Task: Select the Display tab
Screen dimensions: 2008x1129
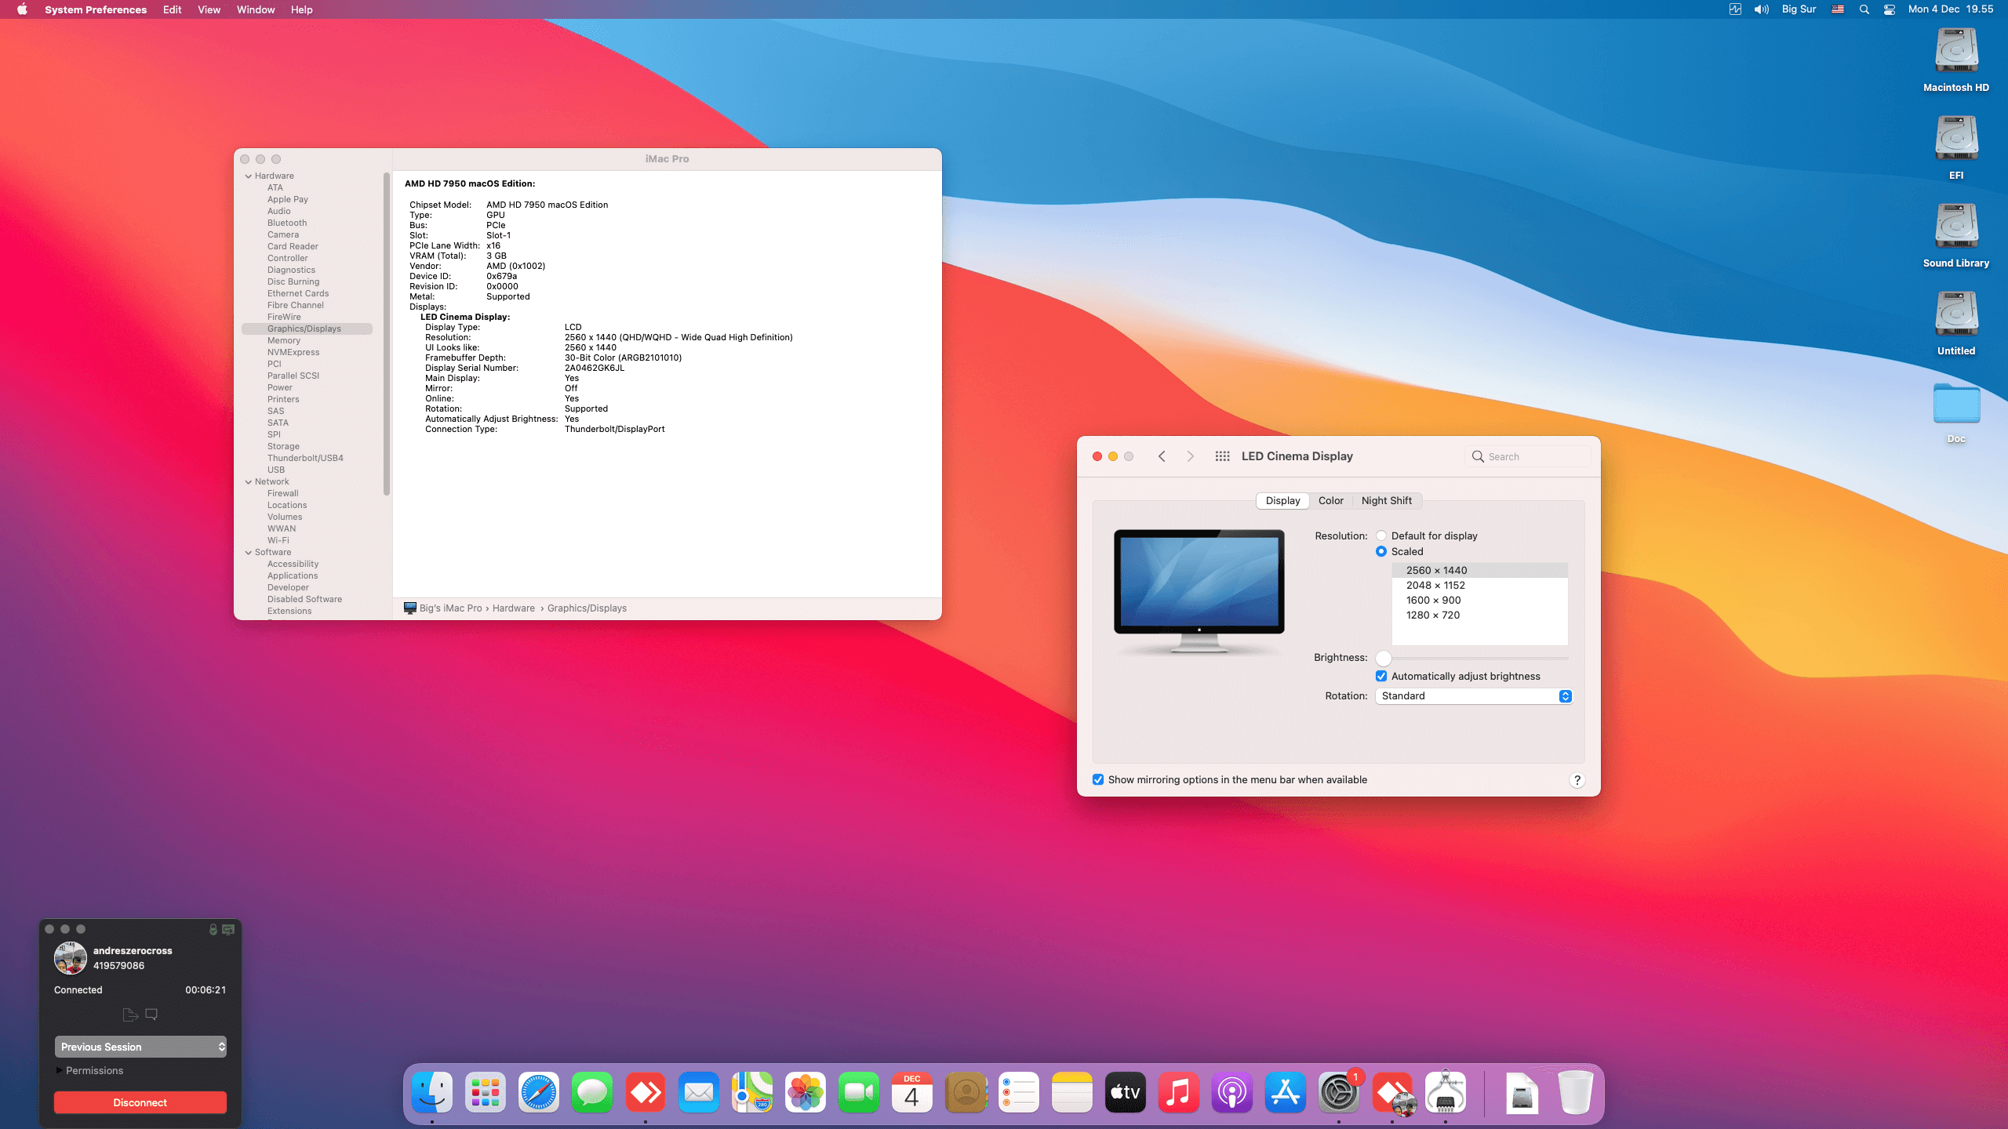Action: pyautogui.click(x=1282, y=501)
